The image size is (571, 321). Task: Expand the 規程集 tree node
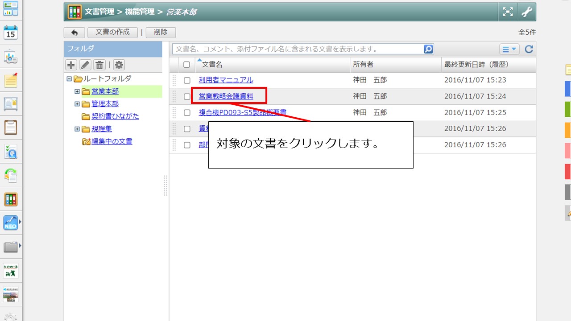pos(76,129)
